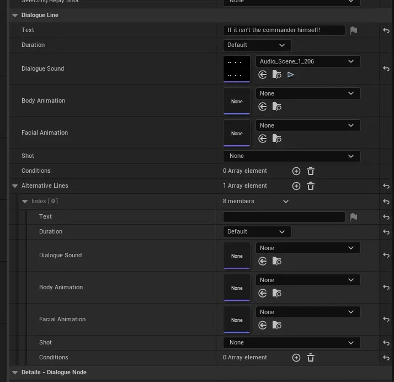Open Dialogue Line Shot dropdown
The height and width of the screenshot is (382, 394).
point(291,156)
